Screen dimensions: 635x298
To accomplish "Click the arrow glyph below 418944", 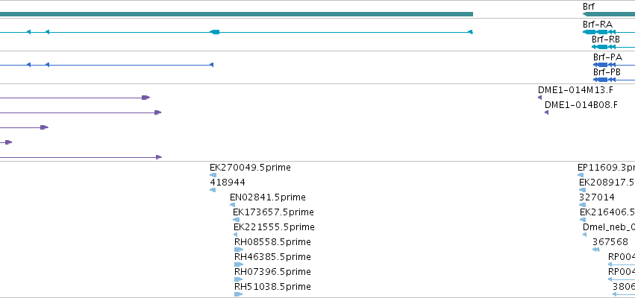I will (213, 190).
